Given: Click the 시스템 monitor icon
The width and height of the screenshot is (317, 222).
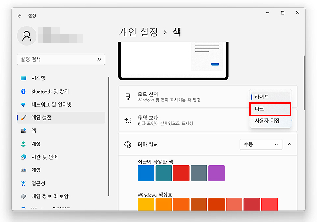Looking at the screenshot, I should click(x=24, y=78).
